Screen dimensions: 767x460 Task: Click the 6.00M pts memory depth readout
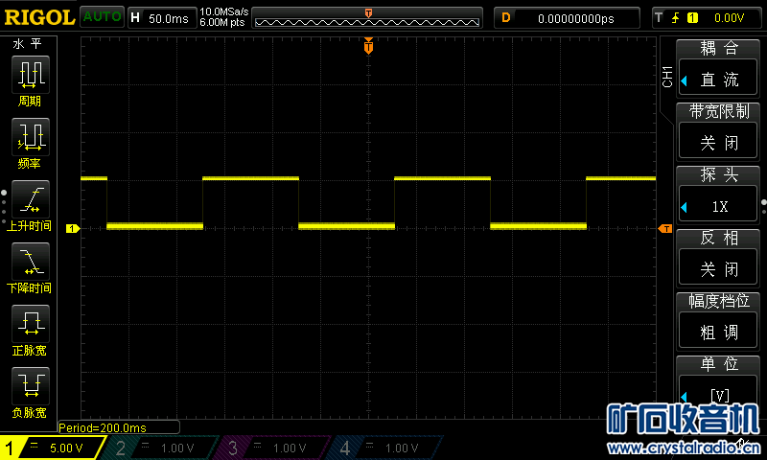coord(222,22)
